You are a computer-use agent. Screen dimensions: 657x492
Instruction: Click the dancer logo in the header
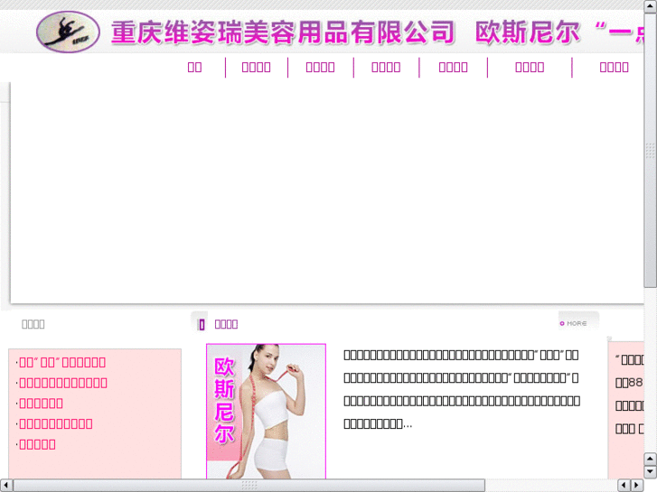[x=68, y=32]
